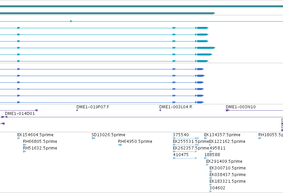The height and width of the screenshot is (193, 283).
Task: Click the topmost thick teal gene bar
Action: point(142,6)
